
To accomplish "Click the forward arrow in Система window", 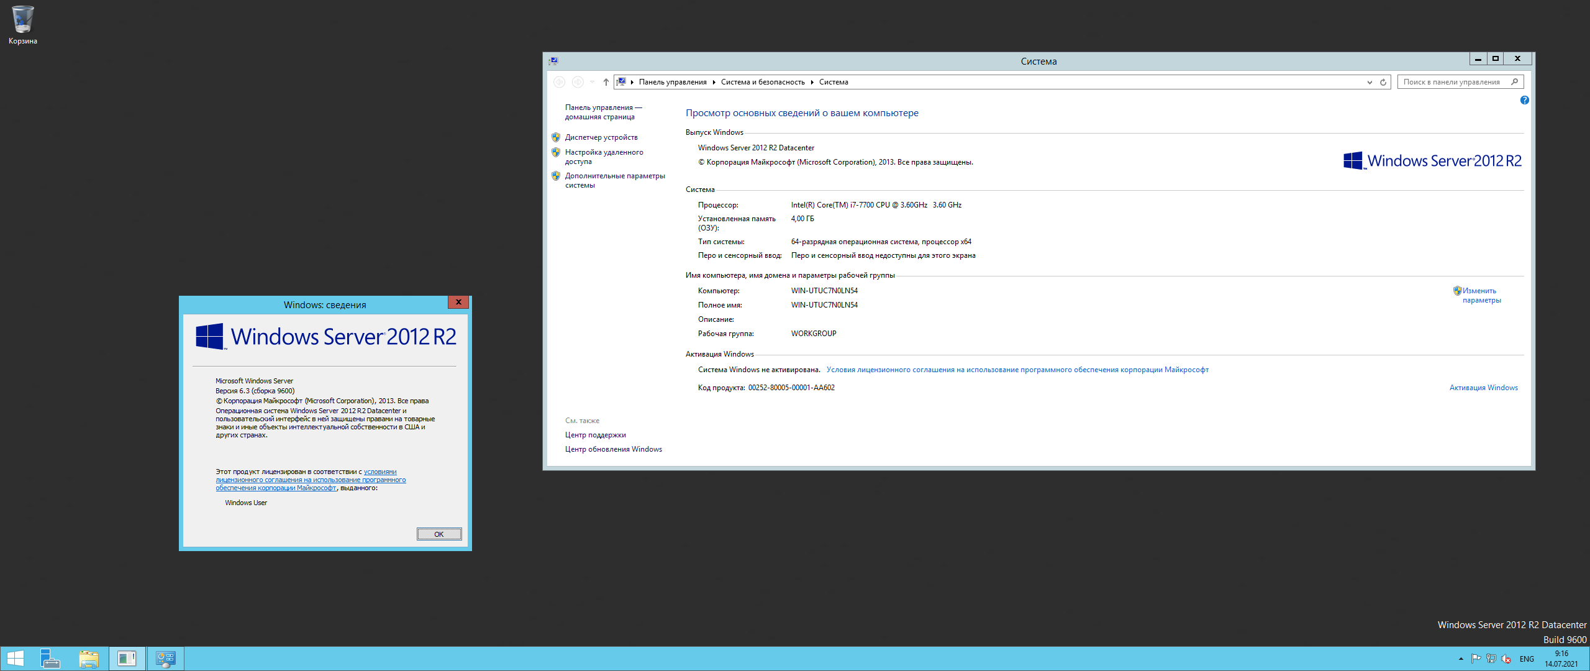I will click(x=578, y=82).
